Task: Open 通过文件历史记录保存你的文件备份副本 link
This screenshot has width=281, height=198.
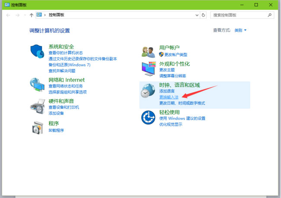Action: [x=83, y=59]
